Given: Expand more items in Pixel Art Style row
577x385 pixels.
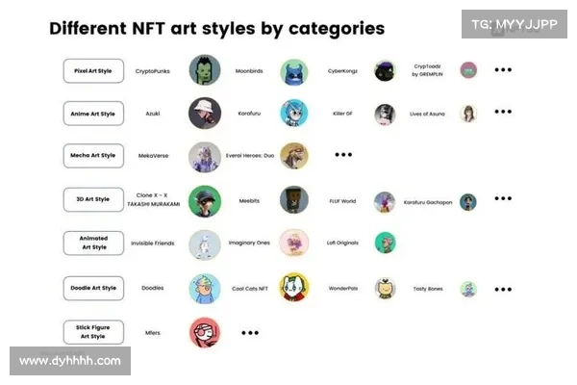Looking at the screenshot, I should tap(503, 70).
